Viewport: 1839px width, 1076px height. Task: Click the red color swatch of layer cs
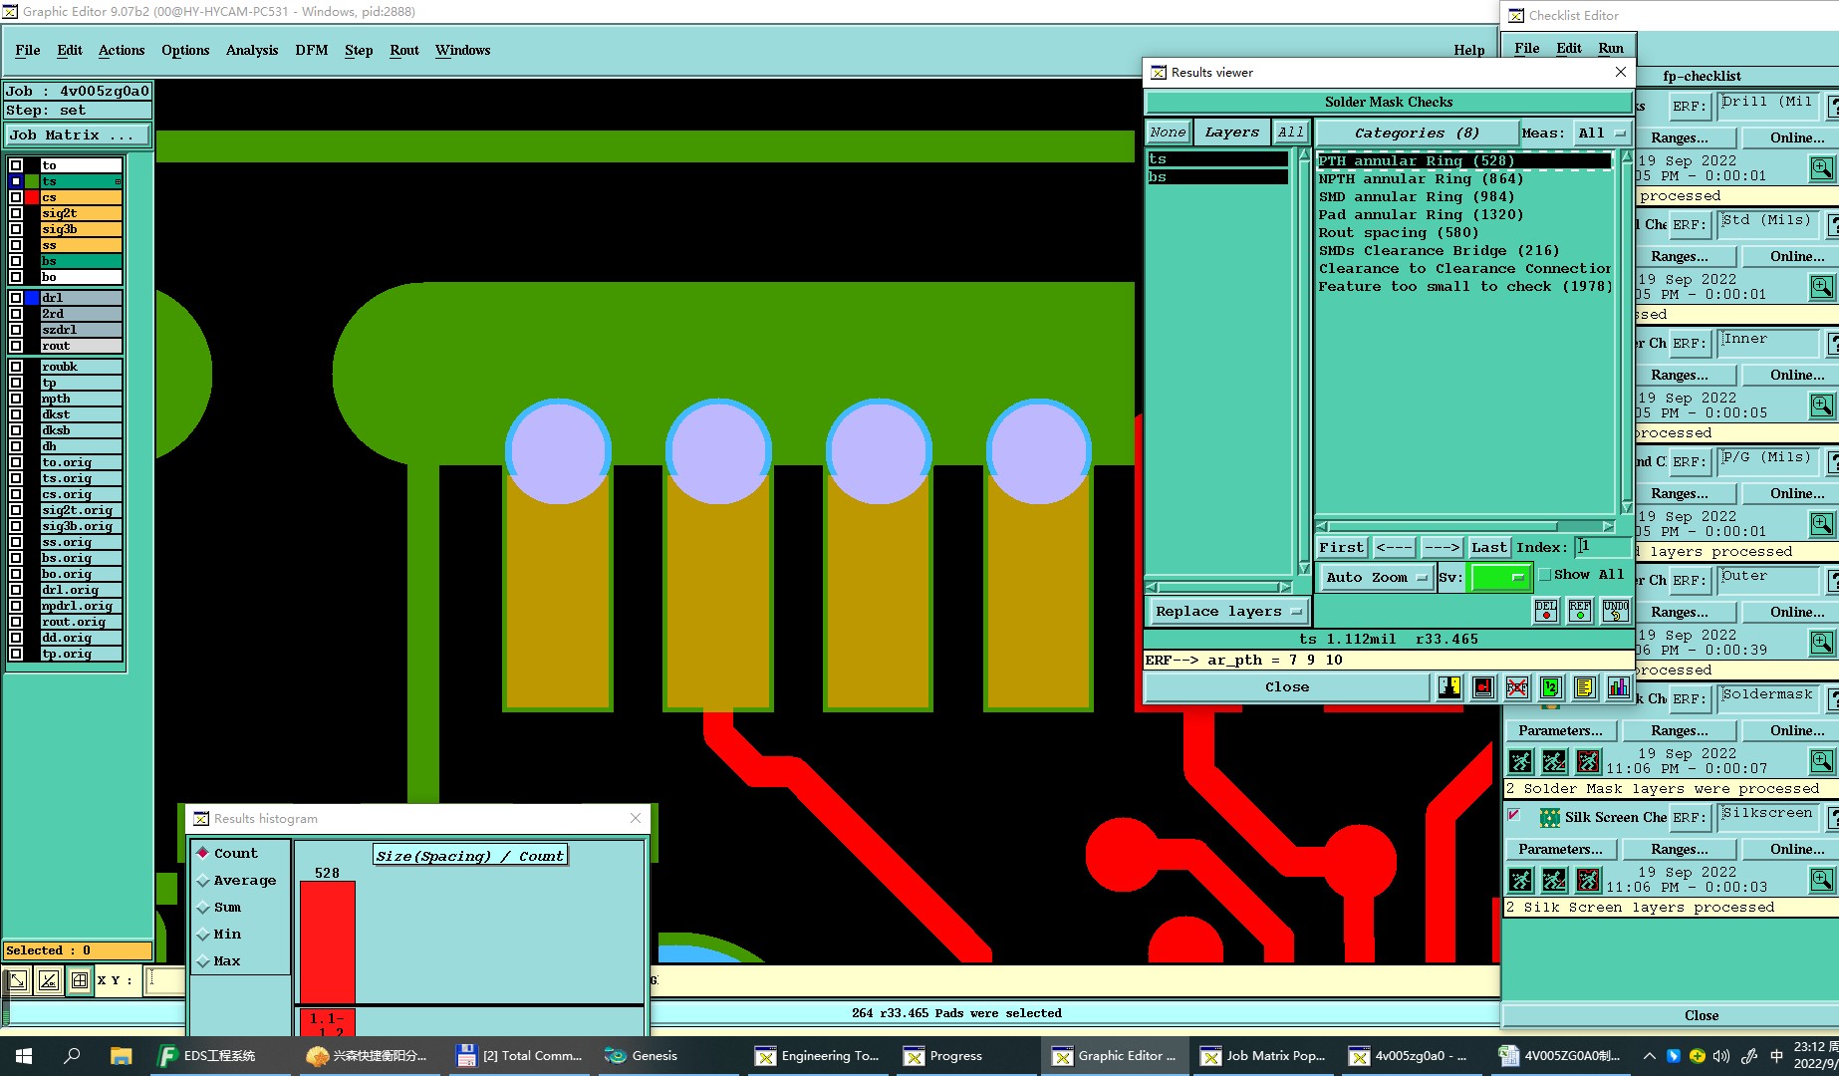click(32, 197)
